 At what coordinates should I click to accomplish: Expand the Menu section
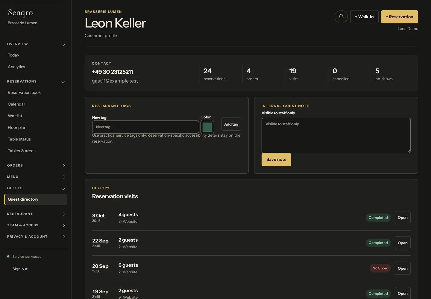point(36,177)
